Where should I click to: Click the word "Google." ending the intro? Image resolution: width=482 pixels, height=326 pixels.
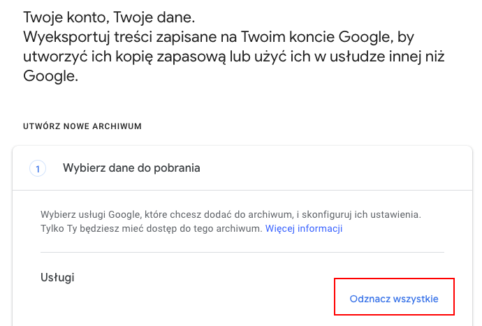tap(50, 75)
